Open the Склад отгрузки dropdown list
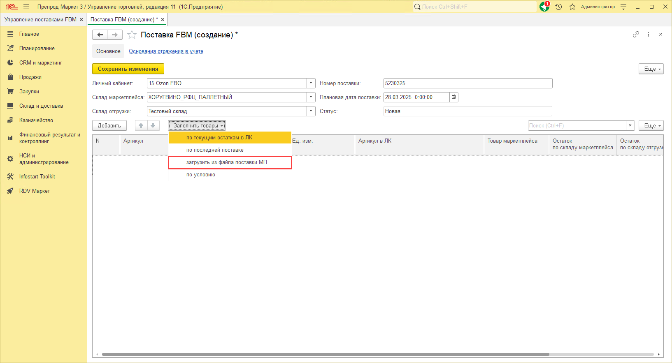 (311, 111)
